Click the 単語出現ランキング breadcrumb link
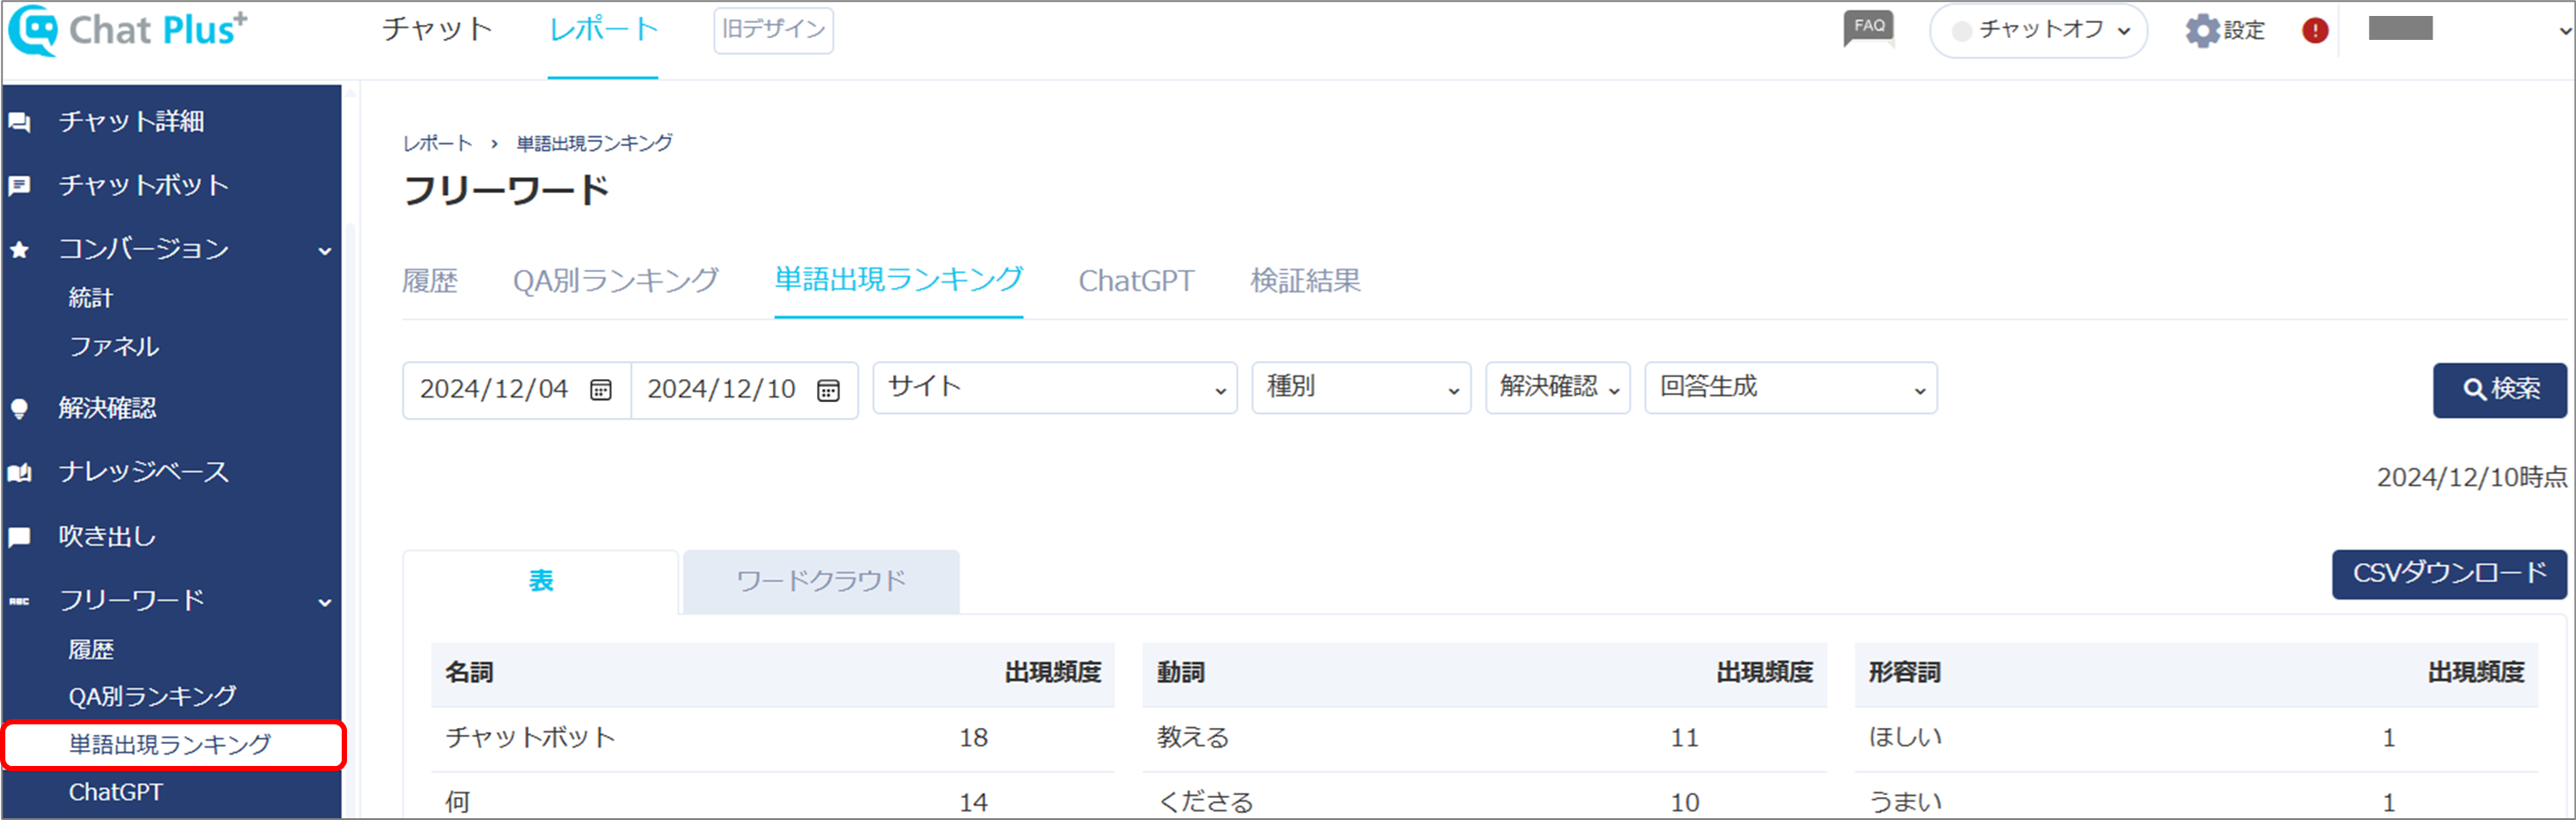2576x820 pixels. pyautogui.click(x=594, y=144)
